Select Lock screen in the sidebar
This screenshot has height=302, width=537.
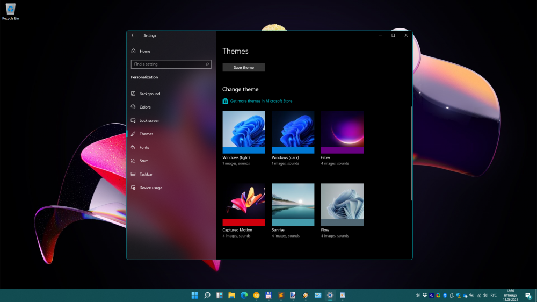click(x=149, y=120)
